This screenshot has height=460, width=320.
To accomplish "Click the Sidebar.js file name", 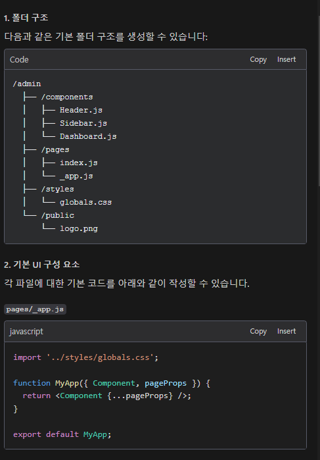I will (x=83, y=124).
